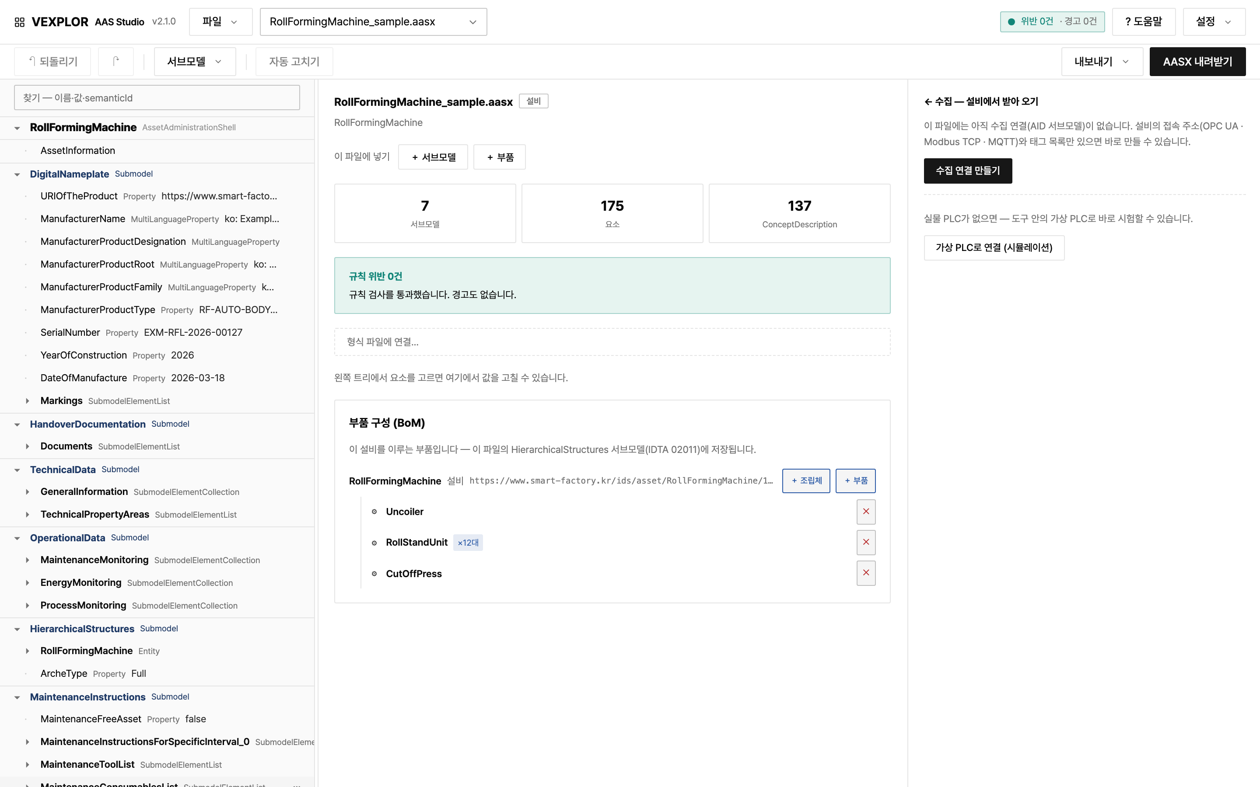Select the SerialNumber property row

tap(157, 333)
